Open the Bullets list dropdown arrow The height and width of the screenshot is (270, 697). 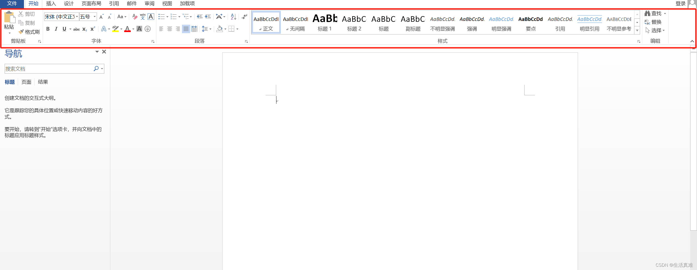[167, 17]
